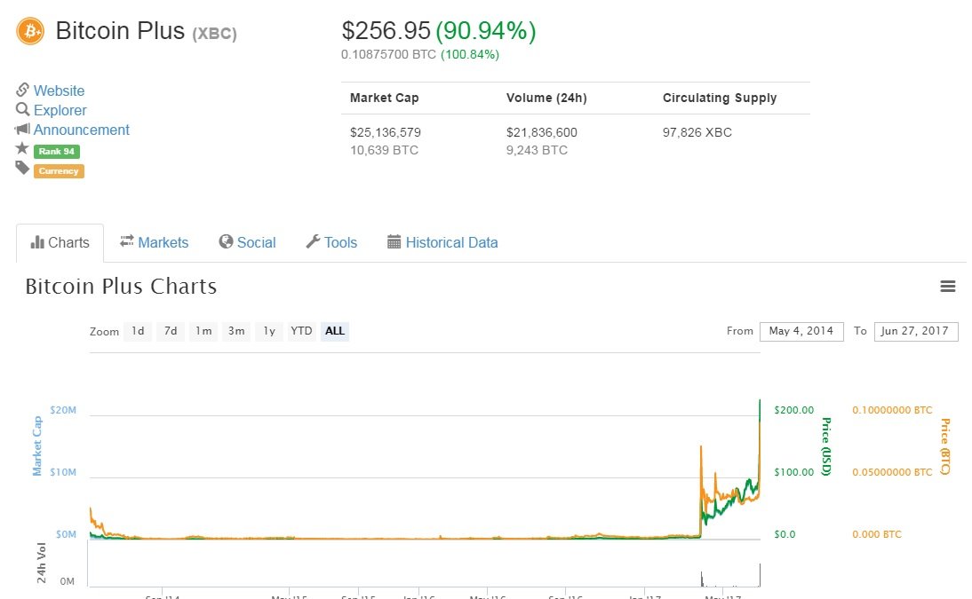Image resolution: width=972 pixels, height=599 pixels.
Task: Set chart zoom to YTD
Action: point(302,331)
